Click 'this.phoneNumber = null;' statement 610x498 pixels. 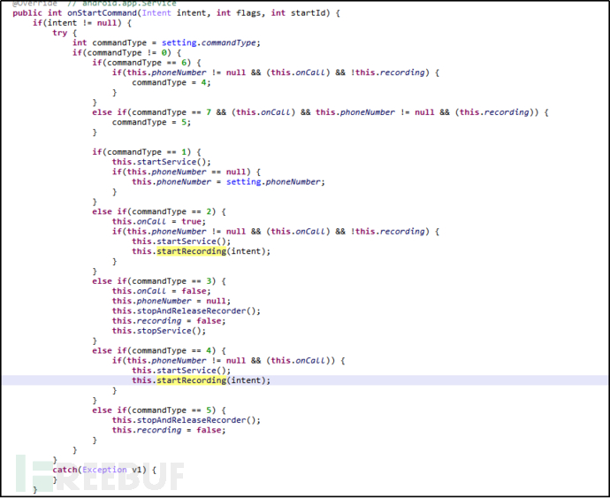(172, 301)
